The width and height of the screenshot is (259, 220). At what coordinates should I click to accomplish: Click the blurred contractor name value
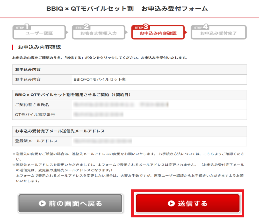tap(121, 105)
